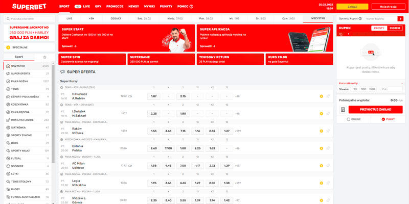Click Przygotuj zakład button
This screenshot has height=204, width=409.
click(x=375, y=110)
